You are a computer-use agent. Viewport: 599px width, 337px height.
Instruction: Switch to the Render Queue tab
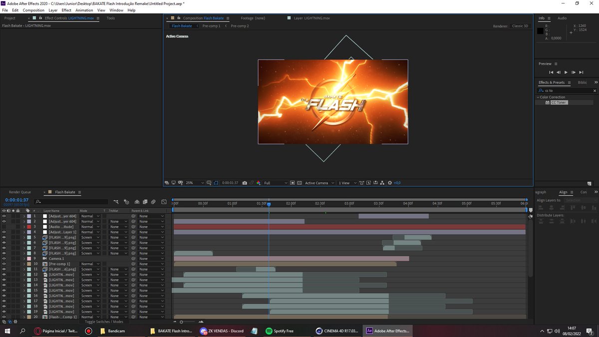click(20, 192)
